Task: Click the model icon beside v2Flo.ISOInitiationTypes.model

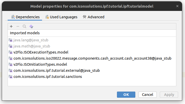Action: [11, 64]
